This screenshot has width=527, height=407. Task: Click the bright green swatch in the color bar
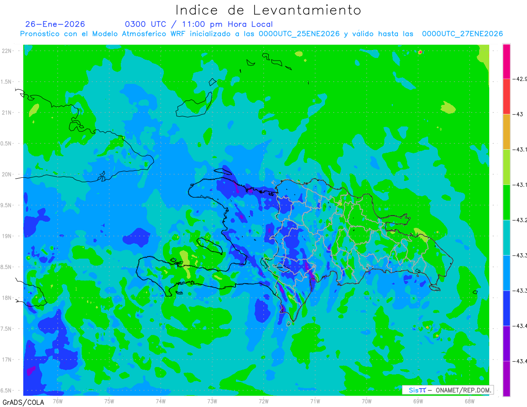pos(506,202)
